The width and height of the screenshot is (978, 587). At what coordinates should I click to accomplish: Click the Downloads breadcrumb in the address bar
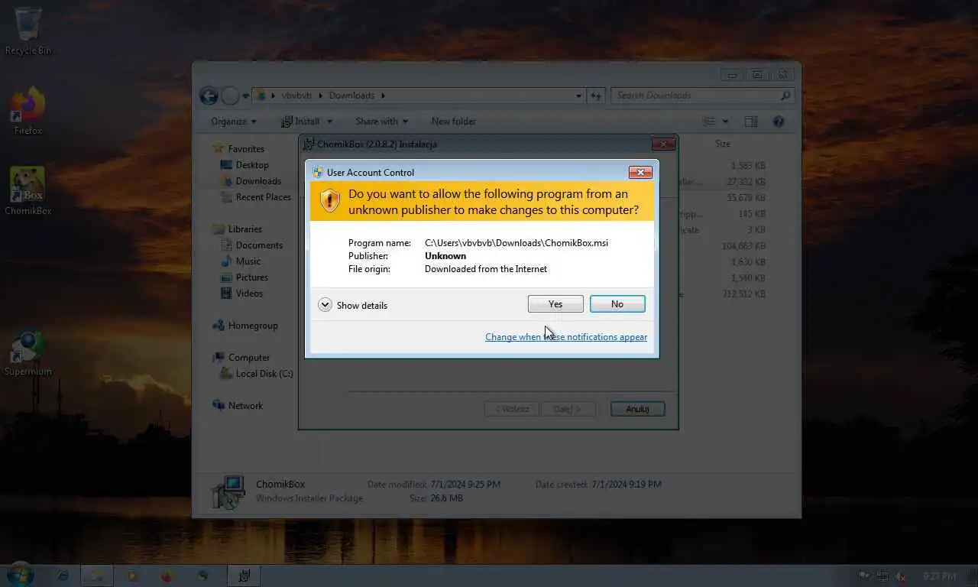pyautogui.click(x=351, y=96)
